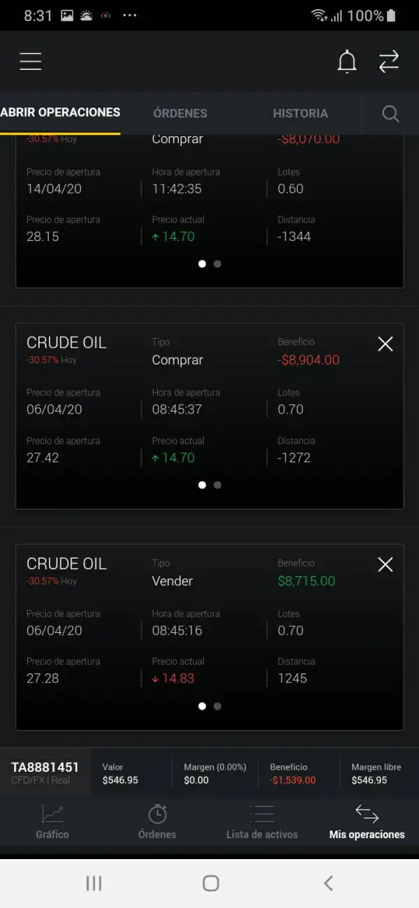Close the CRUDE OIL Vender position
This screenshot has height=908, width=419.
tap(385, 564)
